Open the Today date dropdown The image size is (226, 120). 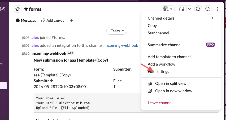[117, 31]
